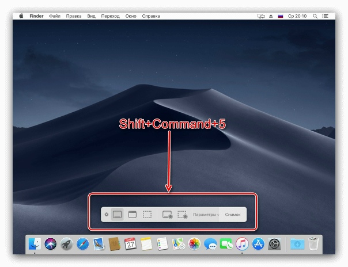
Task: Open the Russian flag input source menu
Action: click(x=281, y=16)
